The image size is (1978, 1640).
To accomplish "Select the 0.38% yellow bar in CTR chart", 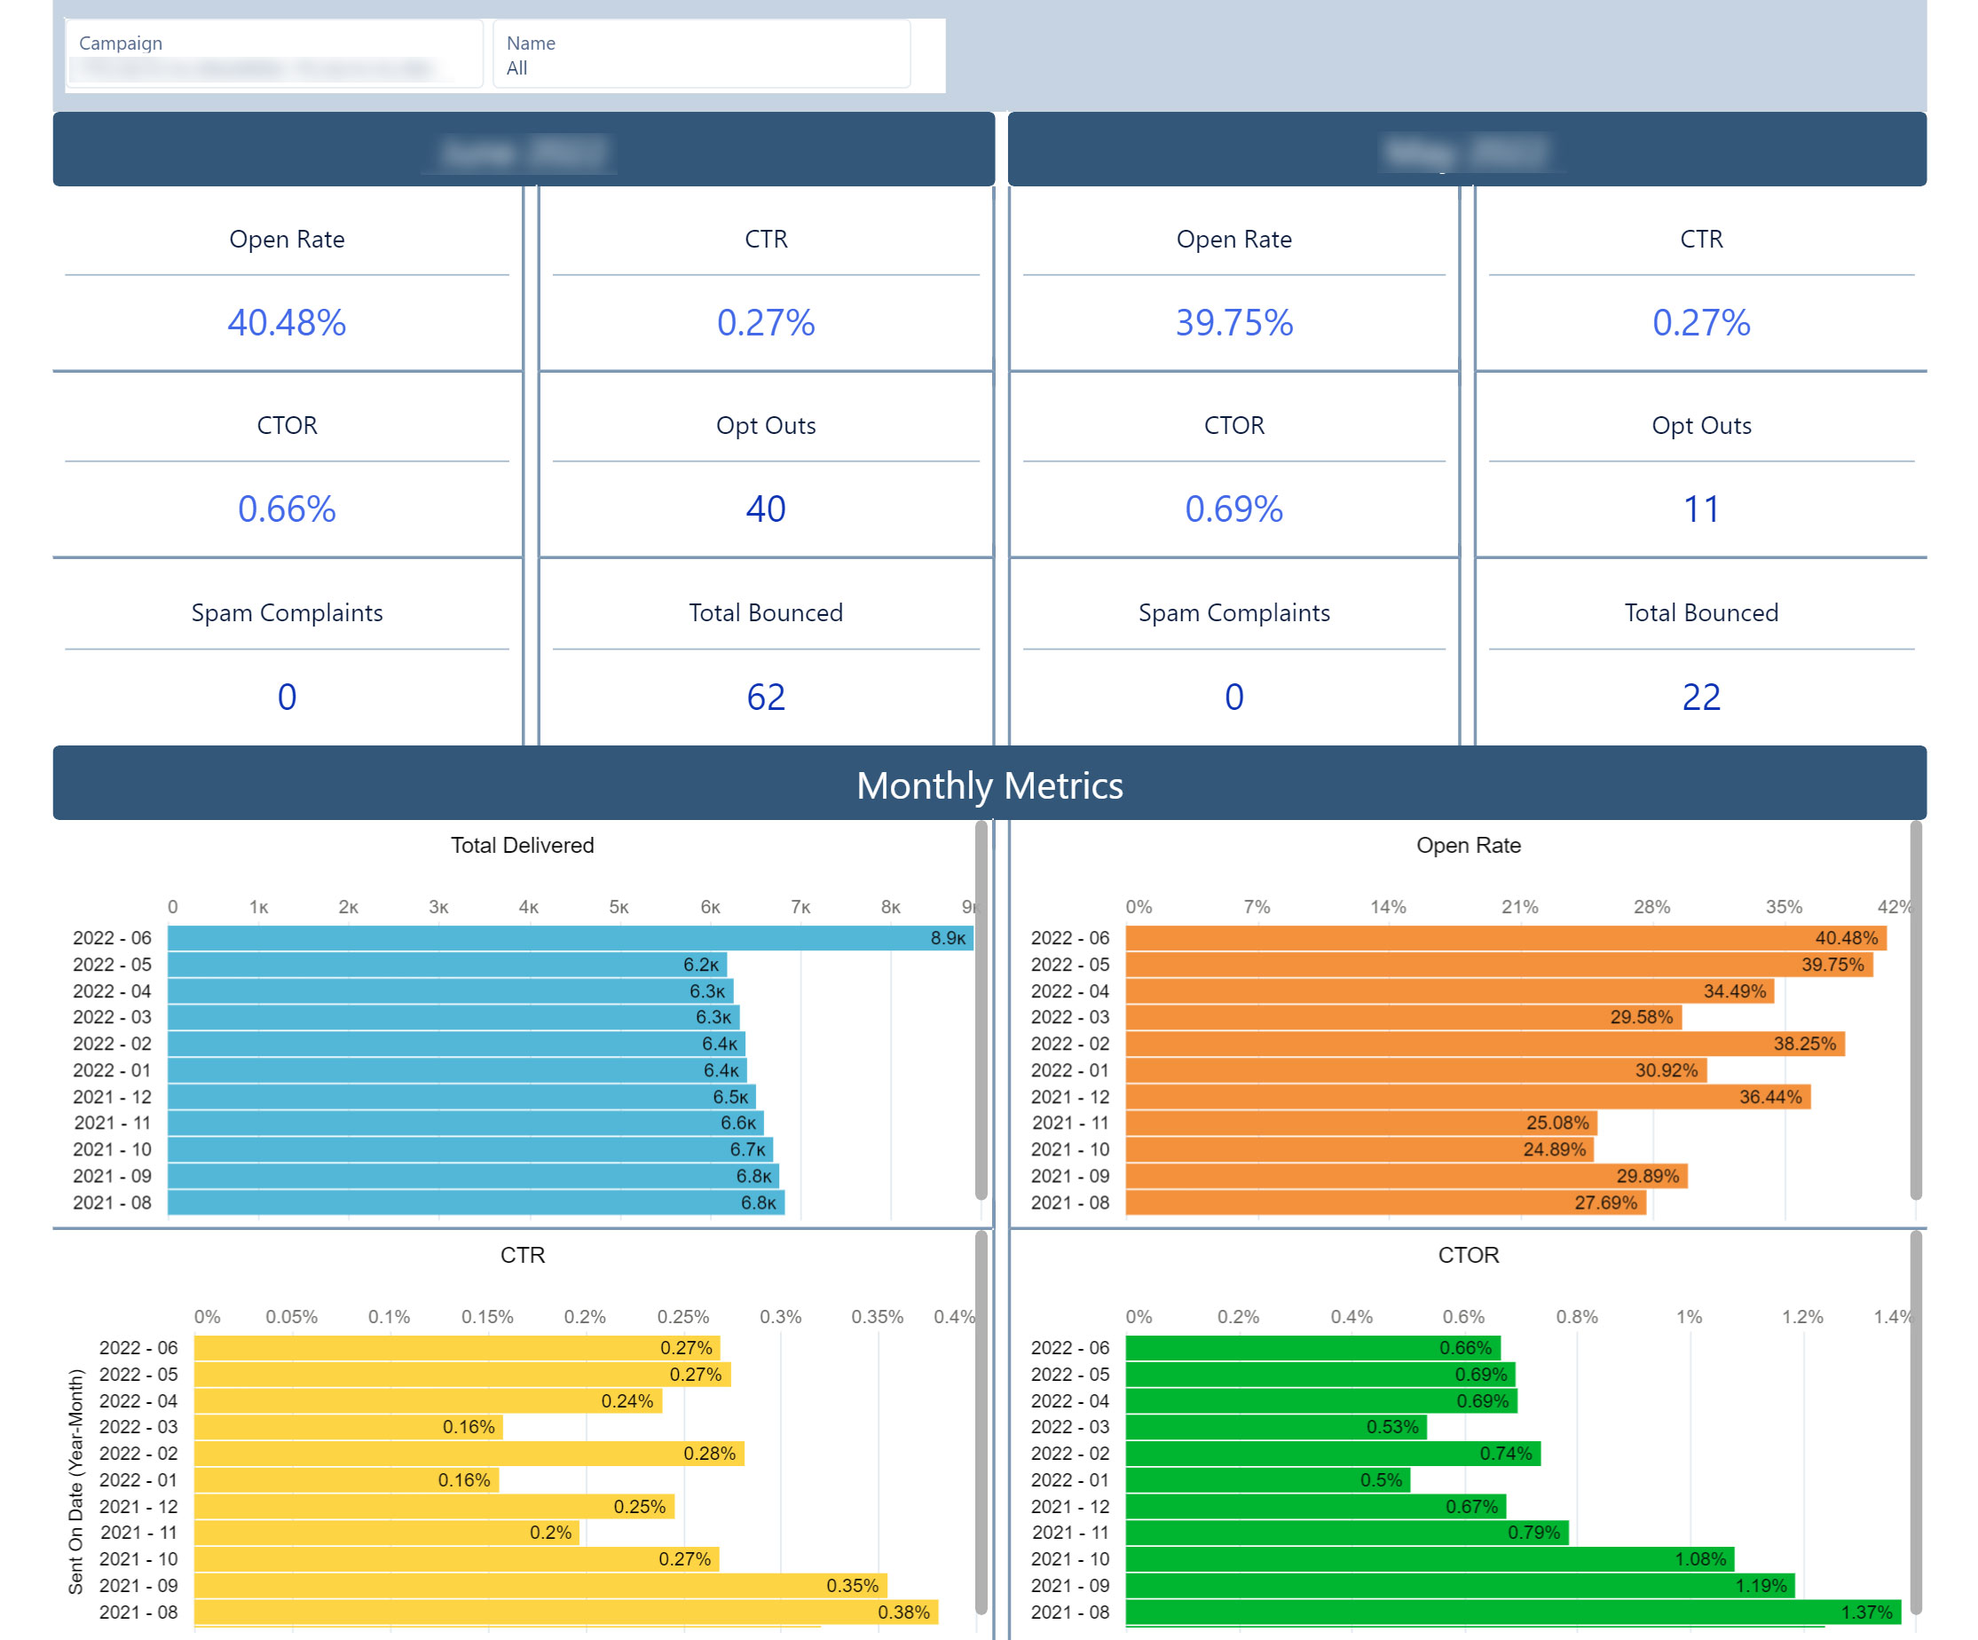I will tap(565, 1612).
